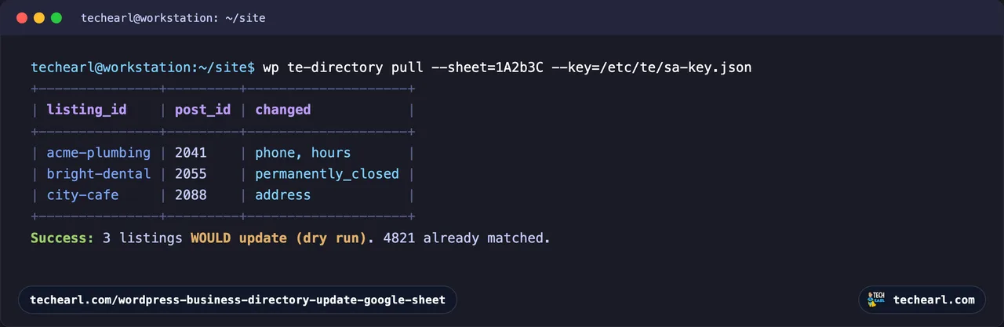Click post ID 2055 cell
The height and width of the screenshot is (327, 1004).
pos(191,173)
